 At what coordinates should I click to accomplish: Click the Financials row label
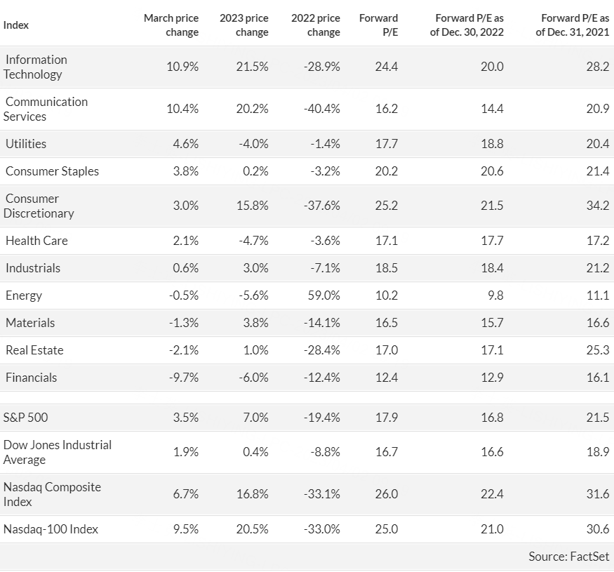(32, 378)
